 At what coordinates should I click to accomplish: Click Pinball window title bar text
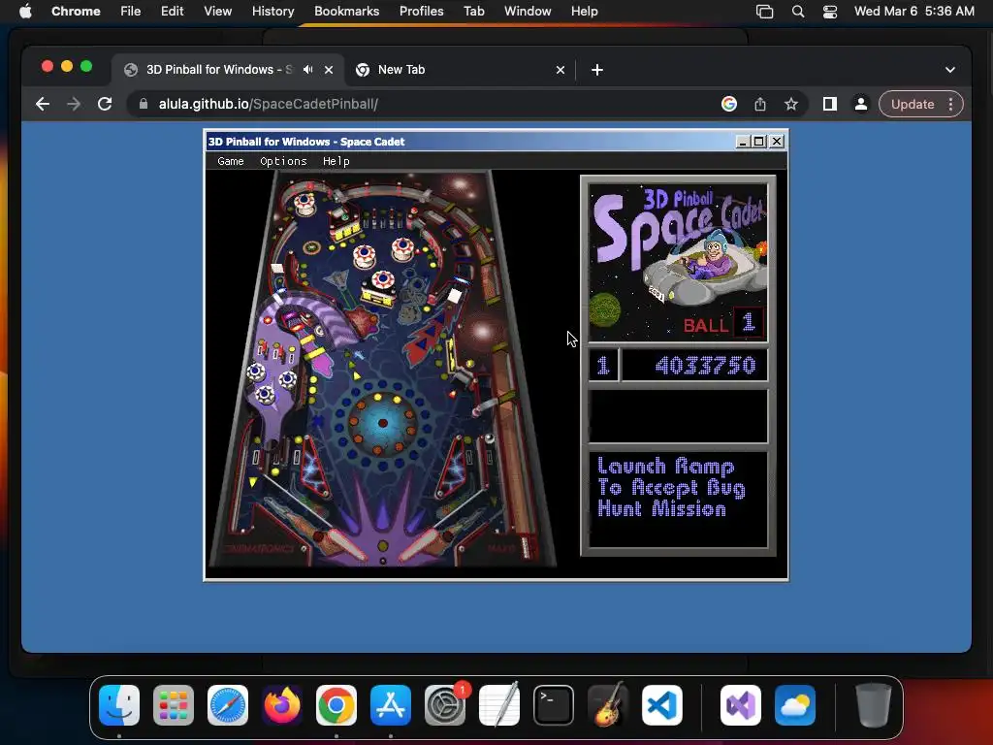coord(306,142)
